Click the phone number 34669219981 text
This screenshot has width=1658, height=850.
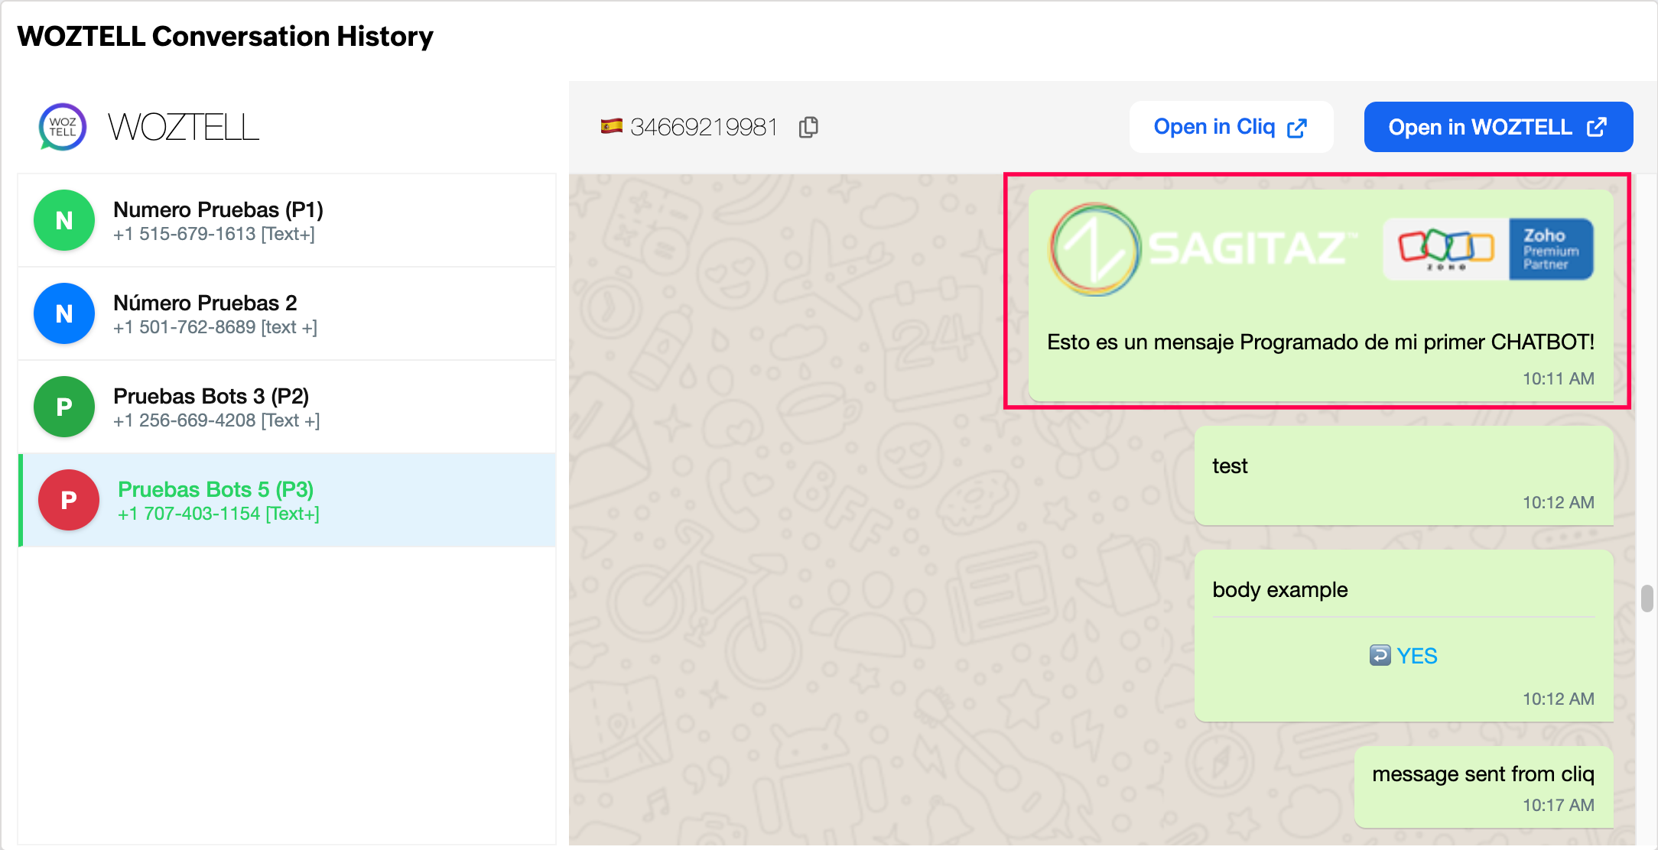[x=704, y=127]
